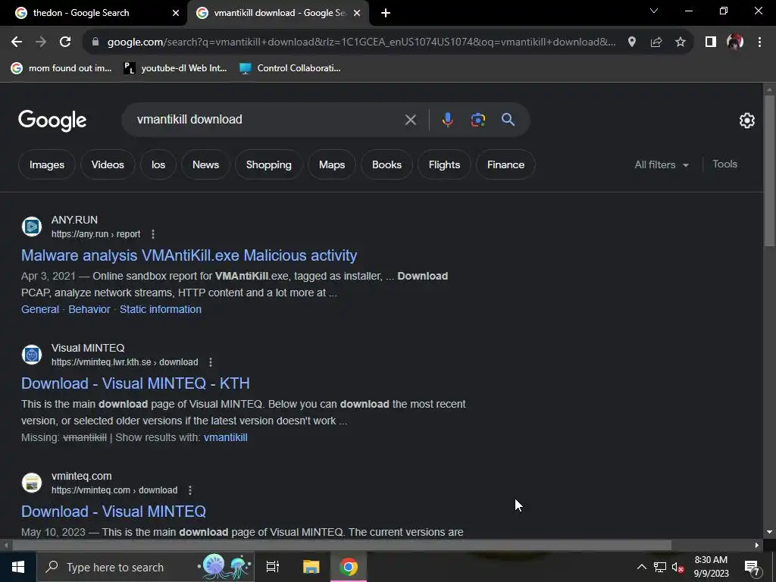Click the browser forward arrow

(x=41, y=42)
